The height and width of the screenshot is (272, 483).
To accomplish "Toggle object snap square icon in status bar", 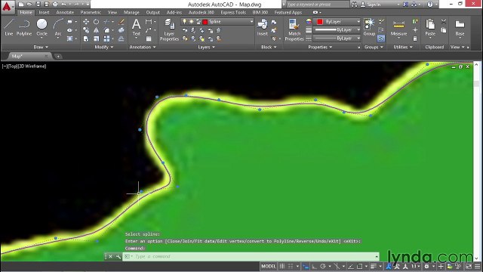I will coord(359,266).
